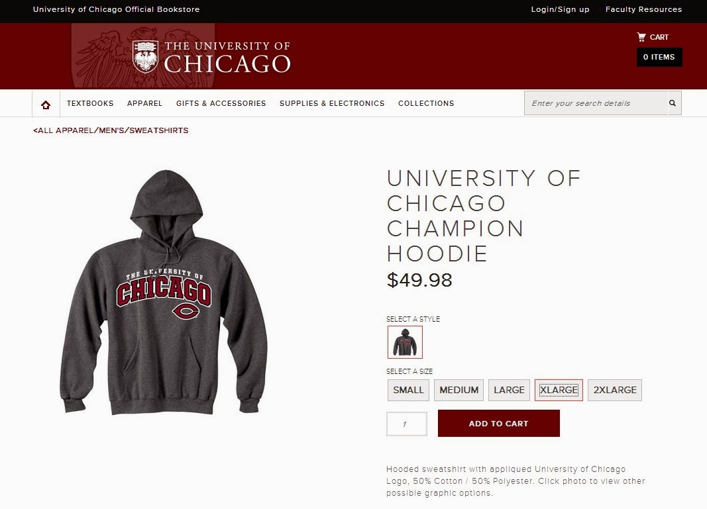Go to Login/Sign up
Viewport: 707px width, 509px height.
pos(560,9)
